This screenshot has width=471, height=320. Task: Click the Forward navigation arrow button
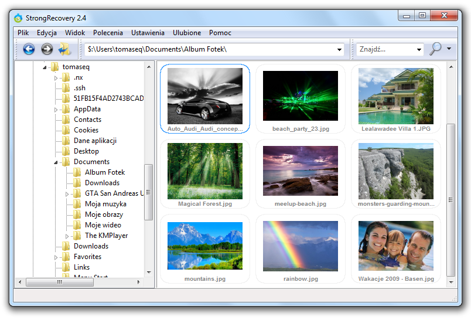tap(47, 49)
